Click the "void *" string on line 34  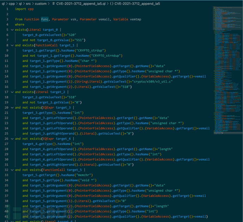(x=87, y=180)
